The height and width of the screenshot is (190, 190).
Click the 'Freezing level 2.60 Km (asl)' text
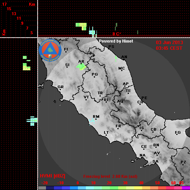[110, 176]
